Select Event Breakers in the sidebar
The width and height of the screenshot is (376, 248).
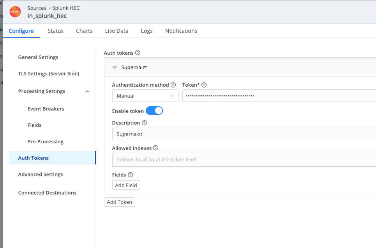pyautogui.click(x=46, y=109)
